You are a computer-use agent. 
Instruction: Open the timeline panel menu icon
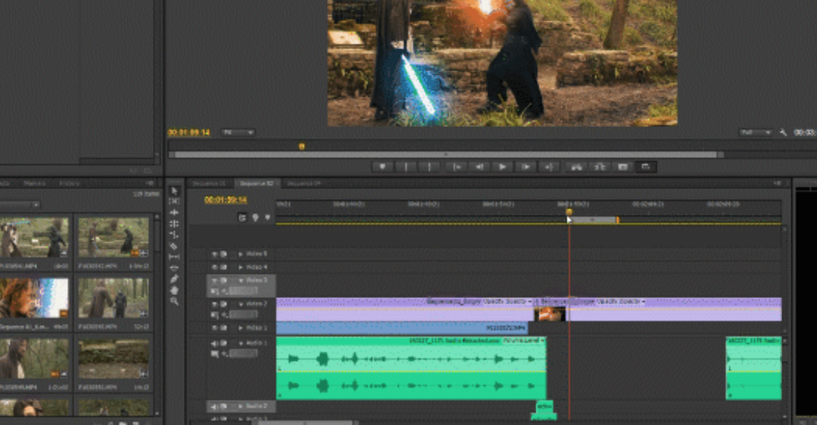coord(778,183)
